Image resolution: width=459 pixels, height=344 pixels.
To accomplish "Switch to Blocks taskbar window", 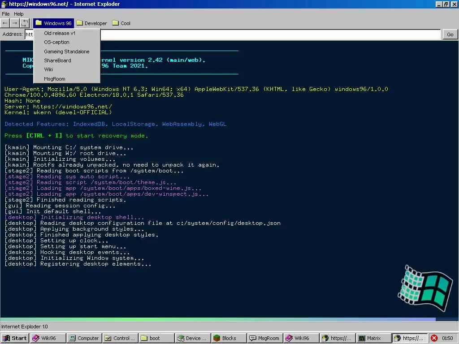I will pyautogui.click(x=229, y=338).
